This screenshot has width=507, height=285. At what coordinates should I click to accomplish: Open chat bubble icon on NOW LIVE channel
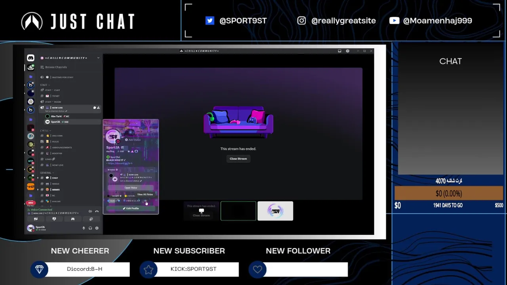coord(95,108)
